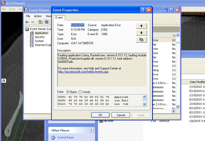Open the Event Viewer View menu
Viewport: 205px width, 141px height.
pyautogui.click(x=48, y=16)
